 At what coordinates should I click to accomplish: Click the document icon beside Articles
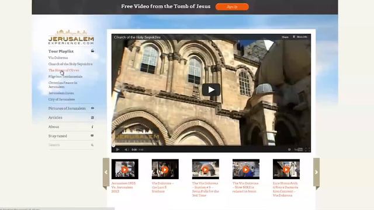click(92, 117)
